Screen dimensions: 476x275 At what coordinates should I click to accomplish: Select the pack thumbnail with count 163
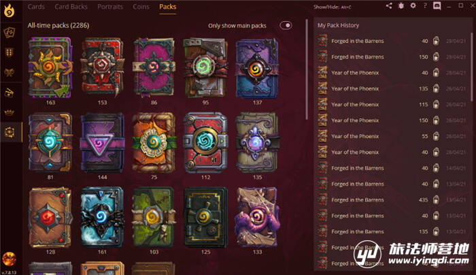coord(50,68)
